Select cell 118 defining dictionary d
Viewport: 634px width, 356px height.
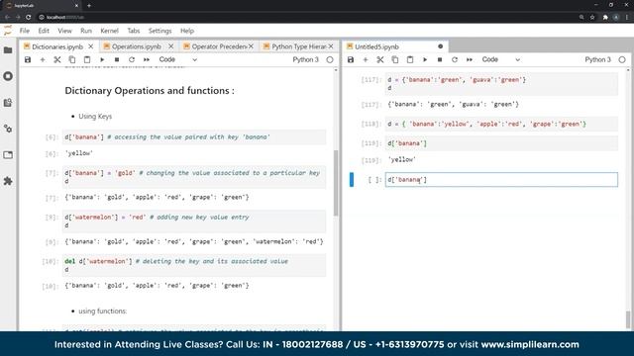(x=501, y=124)
